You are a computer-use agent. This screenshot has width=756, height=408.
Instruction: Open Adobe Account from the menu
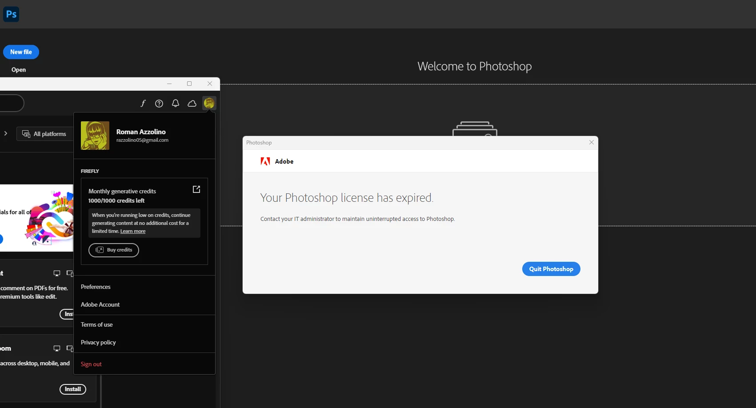click(100, 304)
